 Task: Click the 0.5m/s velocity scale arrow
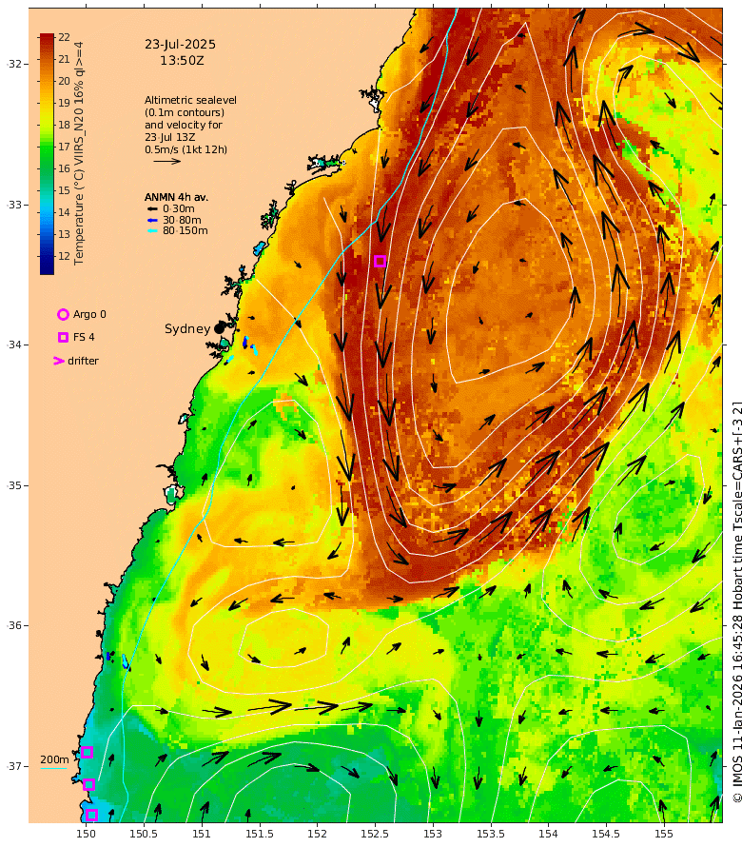[x=166, y=161]
